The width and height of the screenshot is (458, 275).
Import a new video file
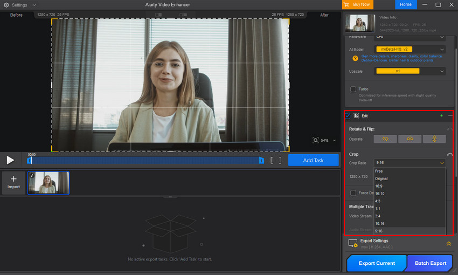tap(13, 183)
